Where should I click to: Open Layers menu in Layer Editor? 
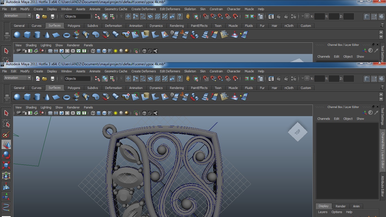(323, 212)
